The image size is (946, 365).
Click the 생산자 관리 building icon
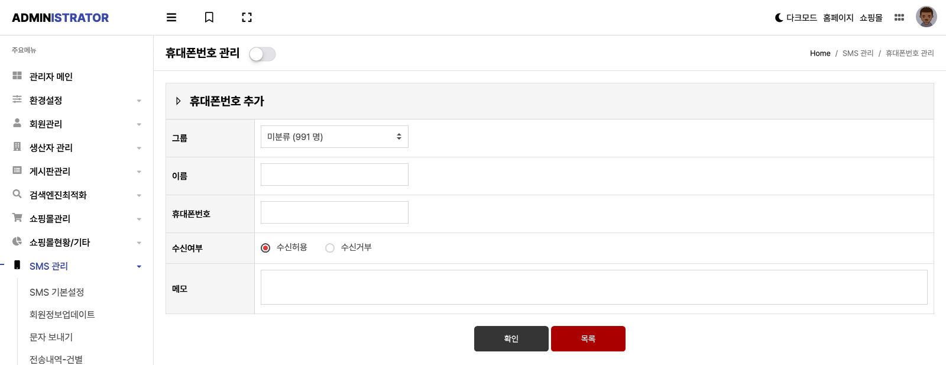(17, 147)
